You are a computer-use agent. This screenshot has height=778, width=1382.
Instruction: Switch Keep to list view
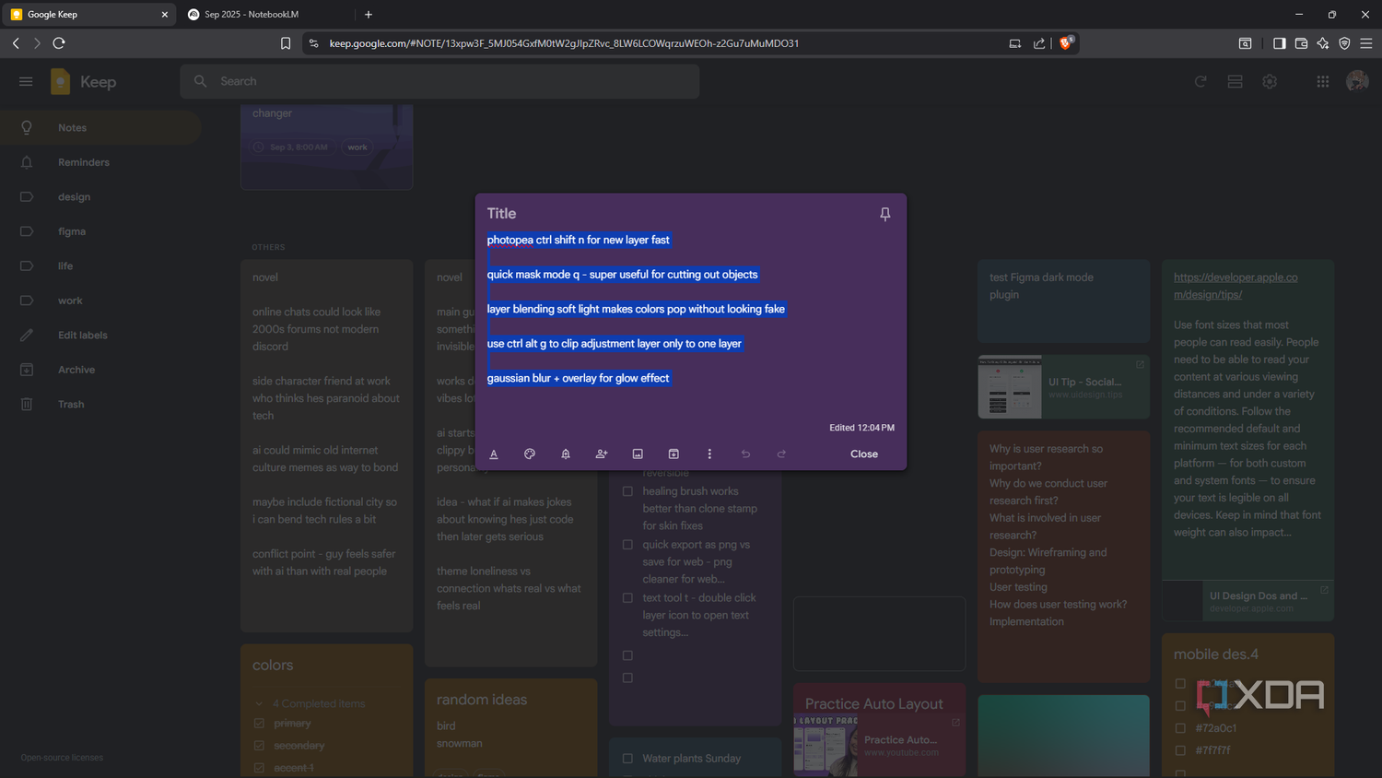[x=1236, y=81]
